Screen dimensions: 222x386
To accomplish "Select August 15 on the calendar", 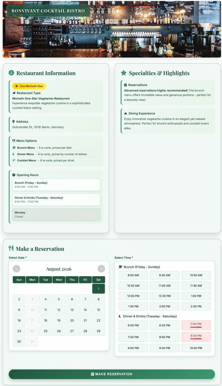I will pyautogui.click(x=98, y=310).
